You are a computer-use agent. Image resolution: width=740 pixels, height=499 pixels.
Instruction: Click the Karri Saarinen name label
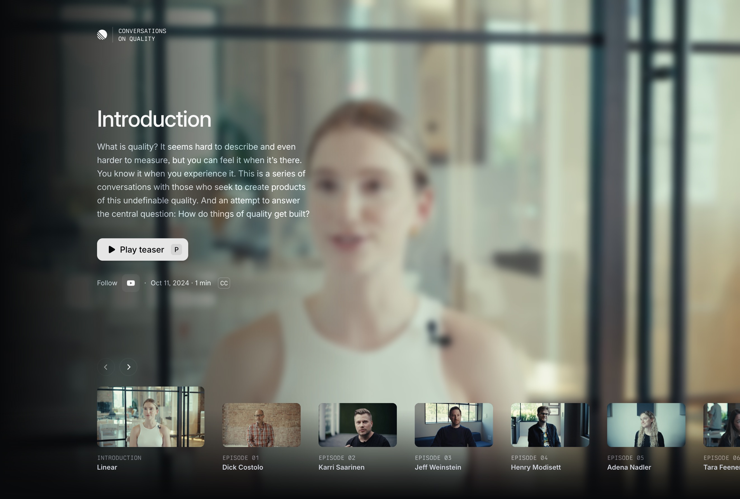click(x=341, y=467)
